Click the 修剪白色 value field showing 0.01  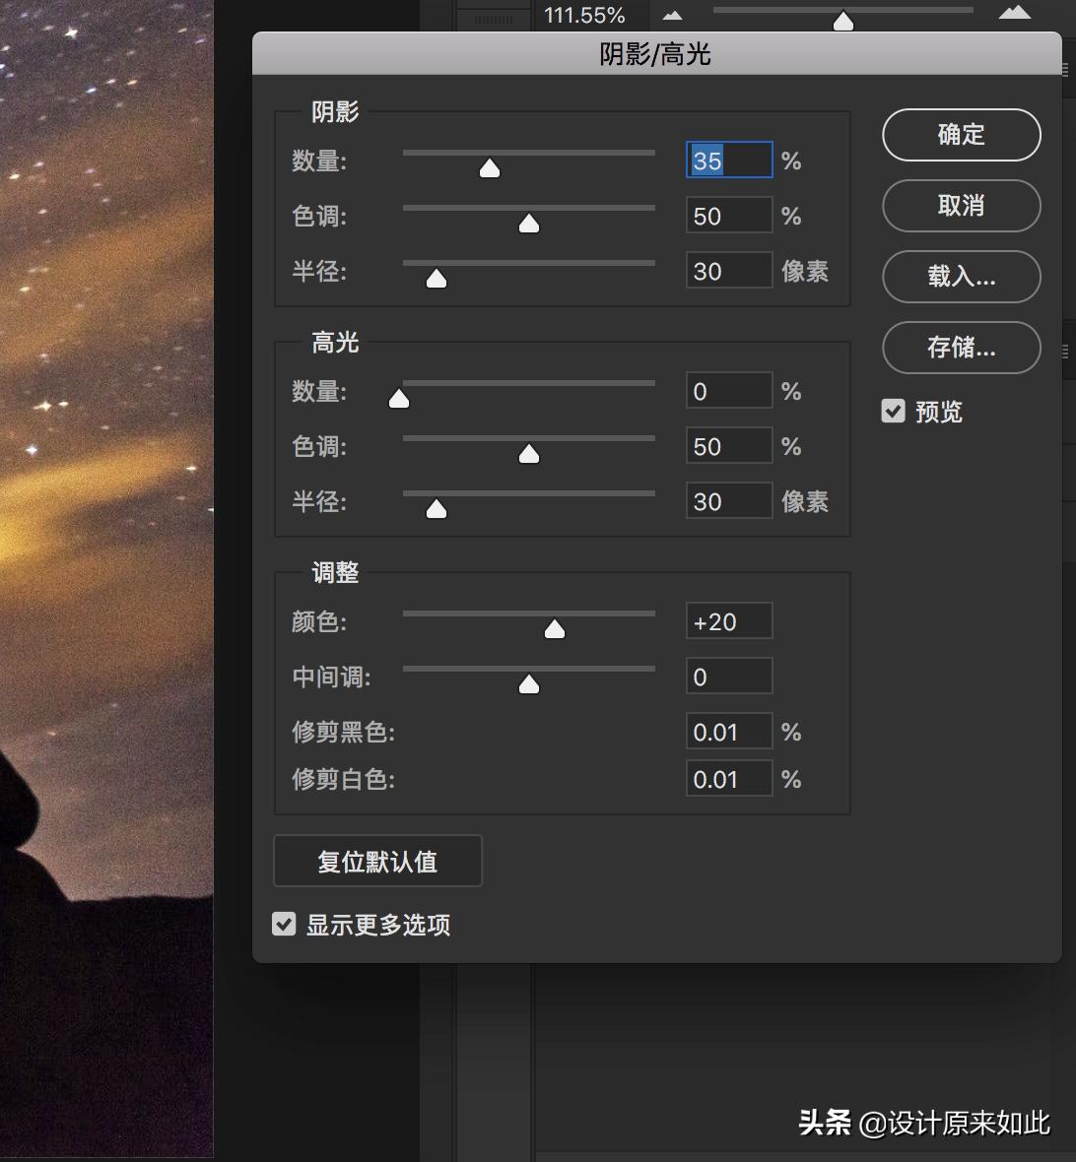(728, 778)
